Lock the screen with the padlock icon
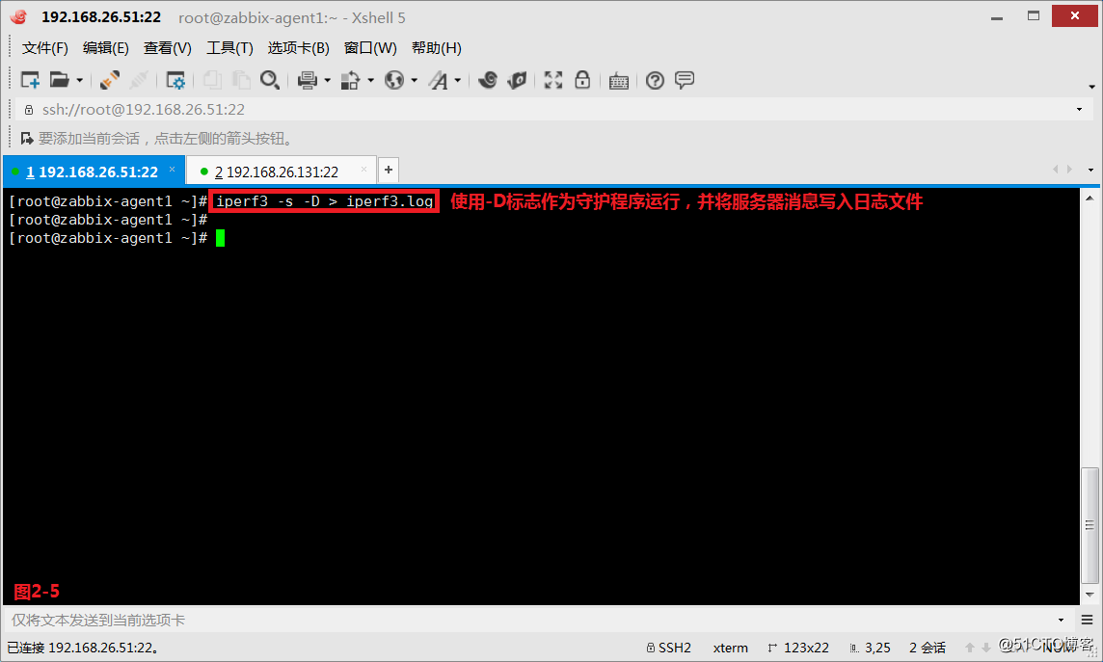The height and width of the screenshot is (662, 1103). pyautogui.click(x=582, y=79)
